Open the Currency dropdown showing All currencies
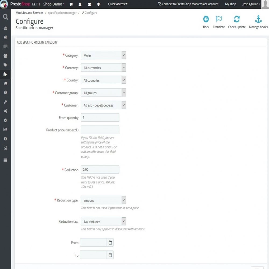Viewport: 269px width, 269px height. (x=103, y=68)
